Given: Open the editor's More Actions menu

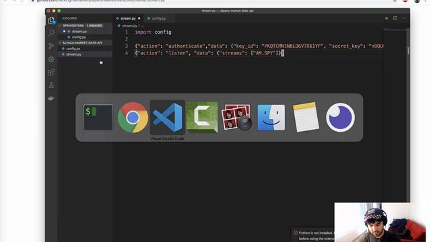Looking at the screenshot, I should pos(403,18).
